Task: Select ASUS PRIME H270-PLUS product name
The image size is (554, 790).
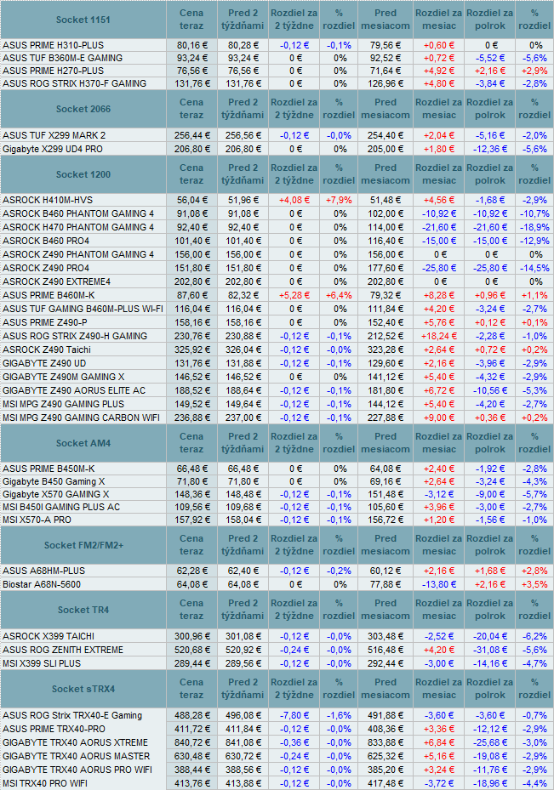Action: [x=53, y=71]
